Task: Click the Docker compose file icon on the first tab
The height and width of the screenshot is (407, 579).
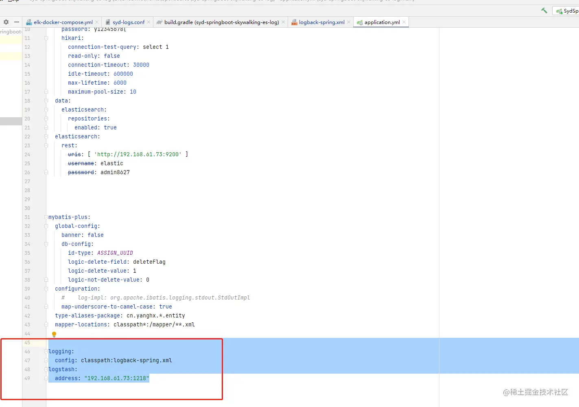Action: [29, 22]
